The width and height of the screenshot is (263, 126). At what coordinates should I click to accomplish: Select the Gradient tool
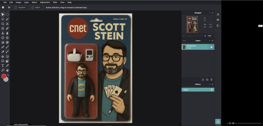(x=7, y=56)
